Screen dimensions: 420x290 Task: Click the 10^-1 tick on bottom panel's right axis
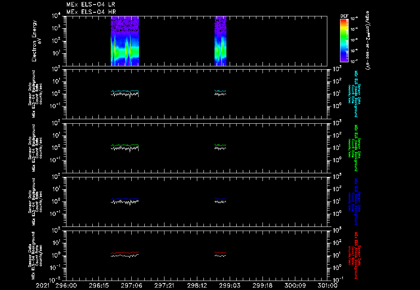[x=338, y=280]
